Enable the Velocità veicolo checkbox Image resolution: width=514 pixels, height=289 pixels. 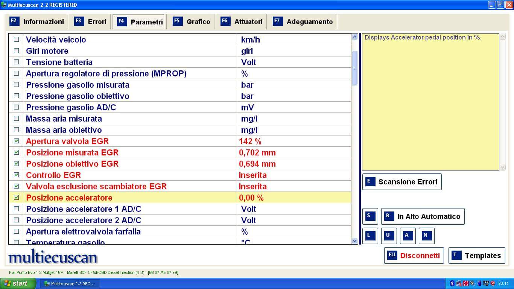click(x=16, y=40)
